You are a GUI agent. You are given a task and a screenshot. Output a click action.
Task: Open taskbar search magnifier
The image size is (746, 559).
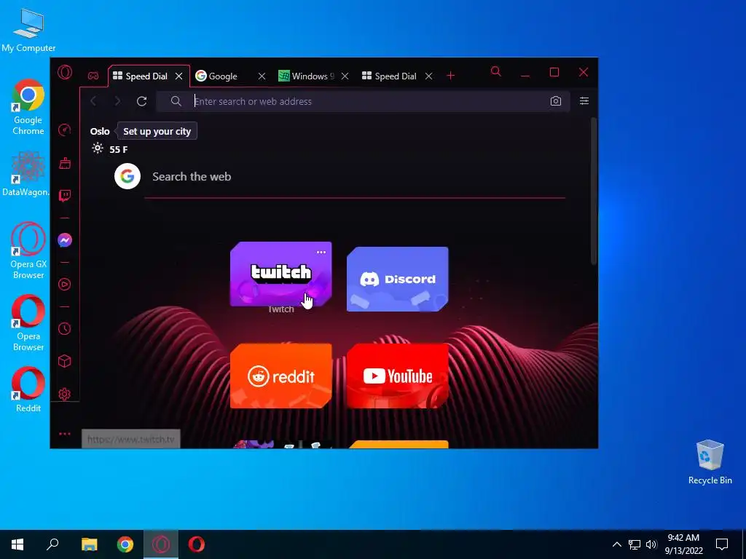tap(52, 544)
